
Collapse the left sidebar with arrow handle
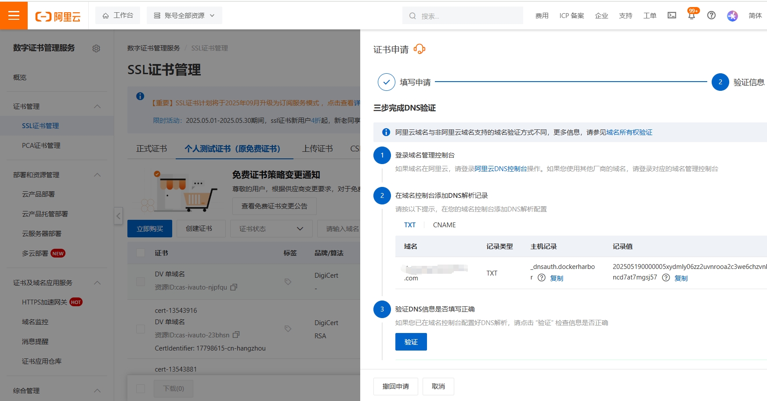click(118, 216)
